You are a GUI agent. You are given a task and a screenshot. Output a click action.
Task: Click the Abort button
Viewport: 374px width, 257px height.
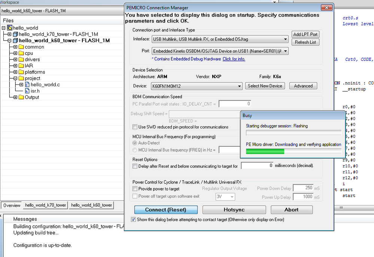point(292,210)
